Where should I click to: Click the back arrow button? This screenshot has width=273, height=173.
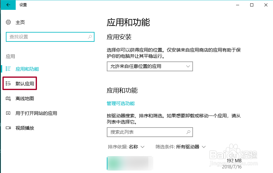tap(8, 5)
